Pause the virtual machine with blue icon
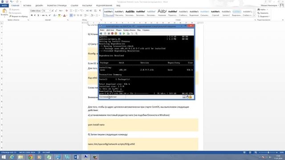 (120, 34)
